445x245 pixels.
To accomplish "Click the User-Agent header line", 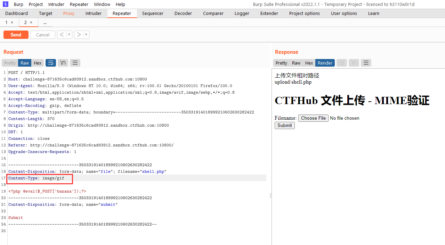I will click(x=120, y=86).
